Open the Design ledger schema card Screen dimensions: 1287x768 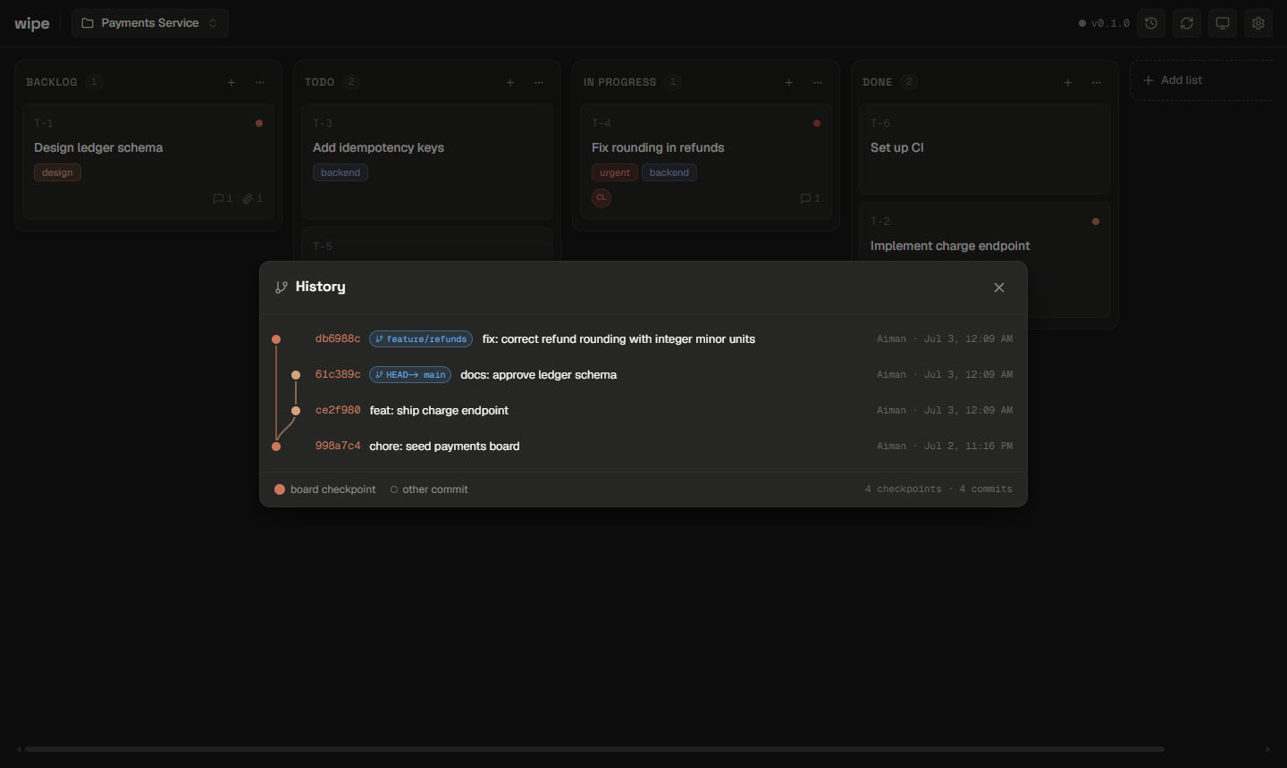click(x=148, y=162)
